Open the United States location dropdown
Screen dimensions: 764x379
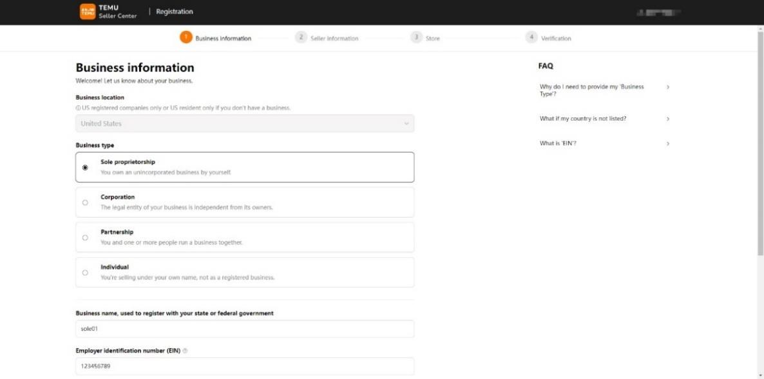pos(245,124)
